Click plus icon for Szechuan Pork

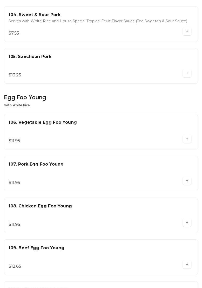tap(187, 73)
